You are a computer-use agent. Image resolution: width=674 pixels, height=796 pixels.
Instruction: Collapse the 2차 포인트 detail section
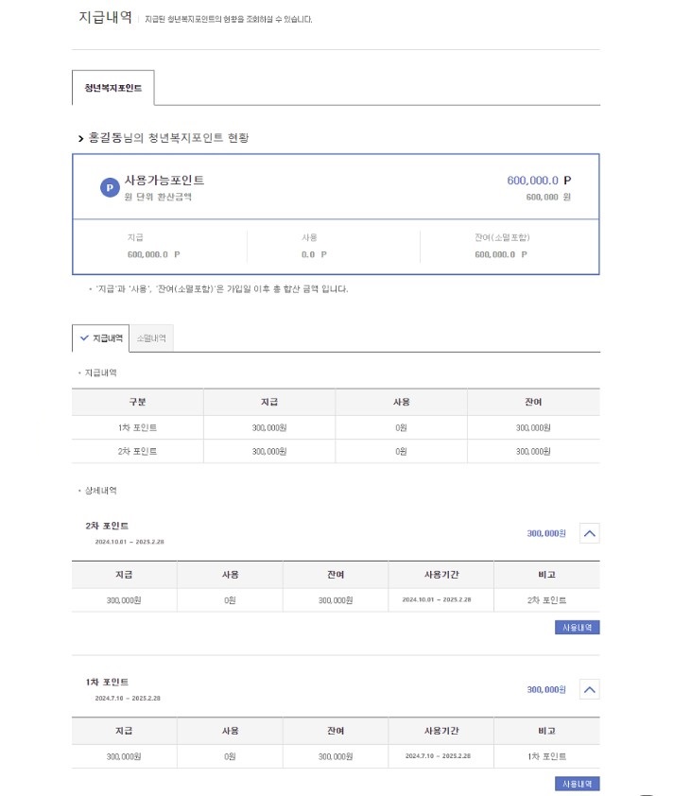tap(591, 532)
